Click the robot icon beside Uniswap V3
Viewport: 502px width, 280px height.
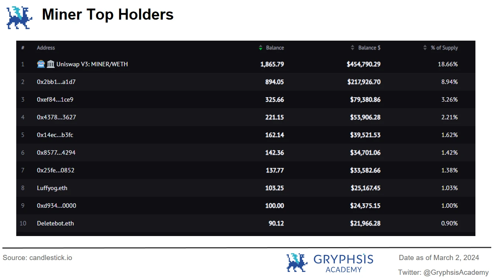coord(41,64)
